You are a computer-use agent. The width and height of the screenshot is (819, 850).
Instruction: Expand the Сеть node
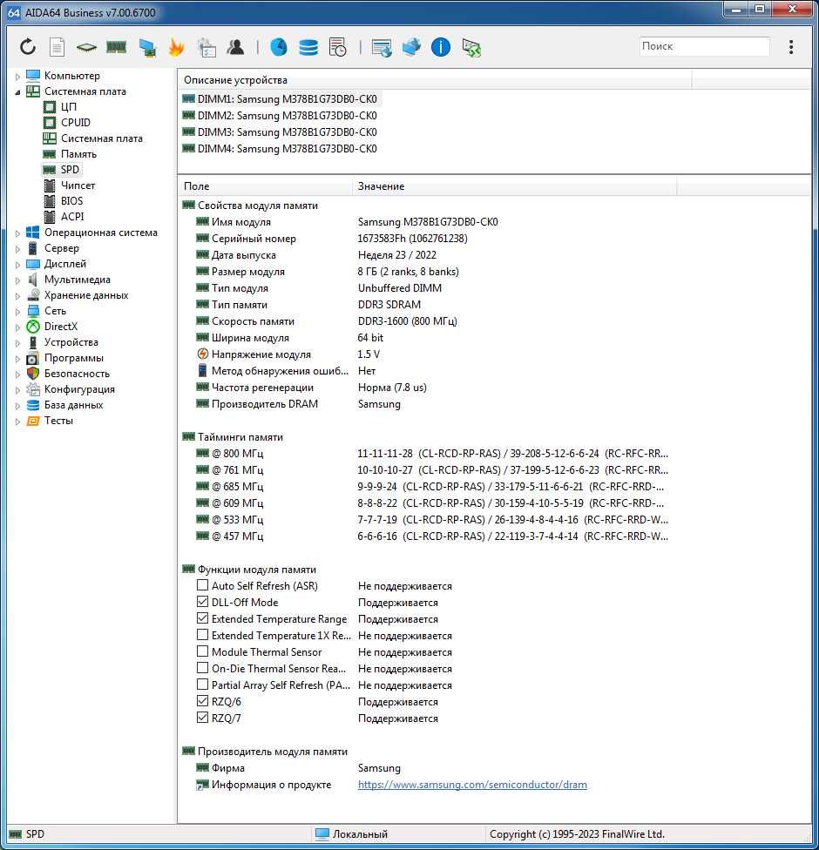(x=17, y=312)
